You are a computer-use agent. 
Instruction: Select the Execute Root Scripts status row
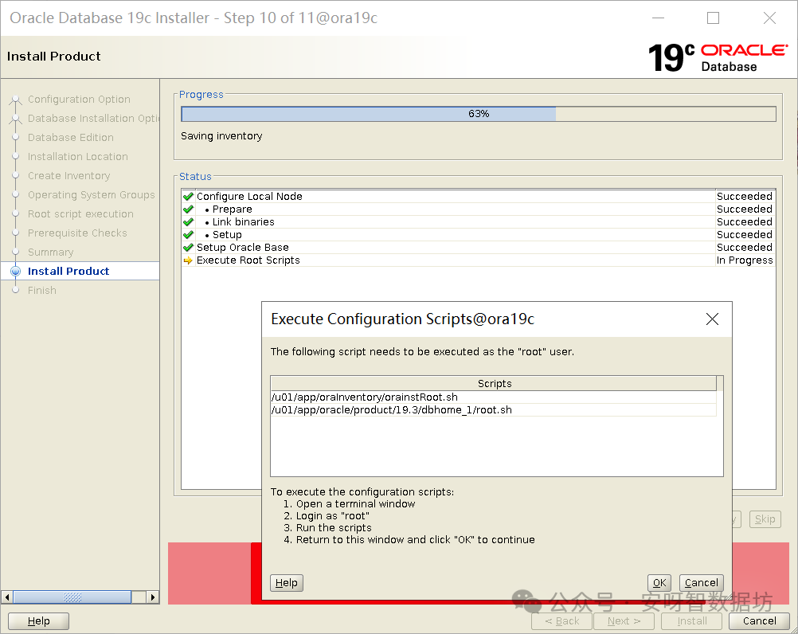(x=479, y=260)
